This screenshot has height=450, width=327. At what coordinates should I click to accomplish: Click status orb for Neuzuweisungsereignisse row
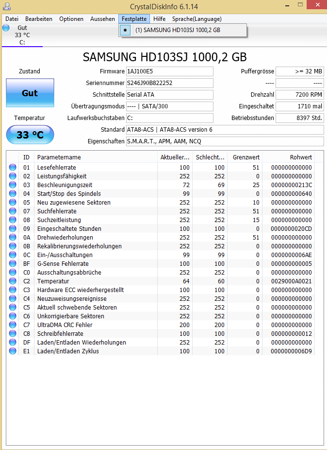tap(13, 299)
